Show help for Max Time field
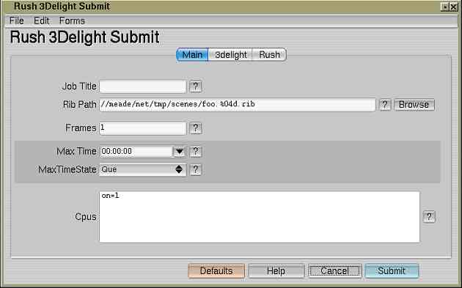This screenshot has height=288, width=462. [196, 152]
